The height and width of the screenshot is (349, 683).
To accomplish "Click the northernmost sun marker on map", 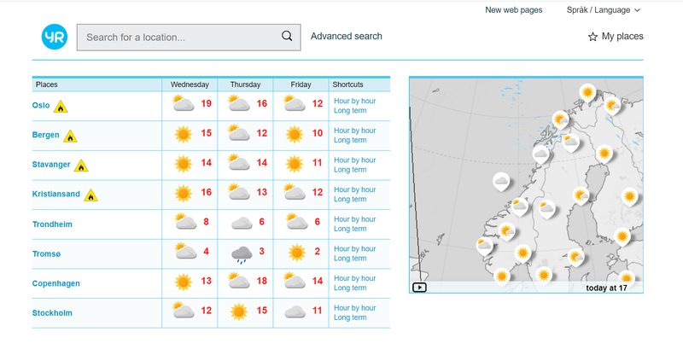I will (587, 93).
